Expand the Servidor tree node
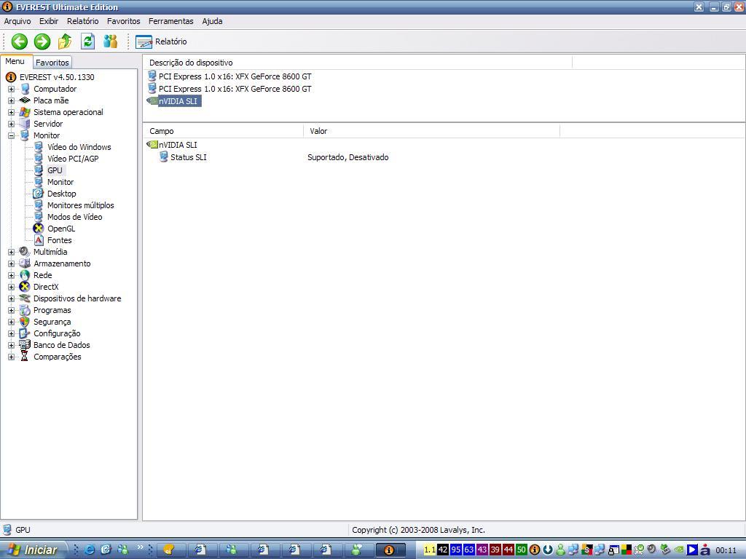Image resolution: width=746 pixels, height=559 pixels. [11, 124]
